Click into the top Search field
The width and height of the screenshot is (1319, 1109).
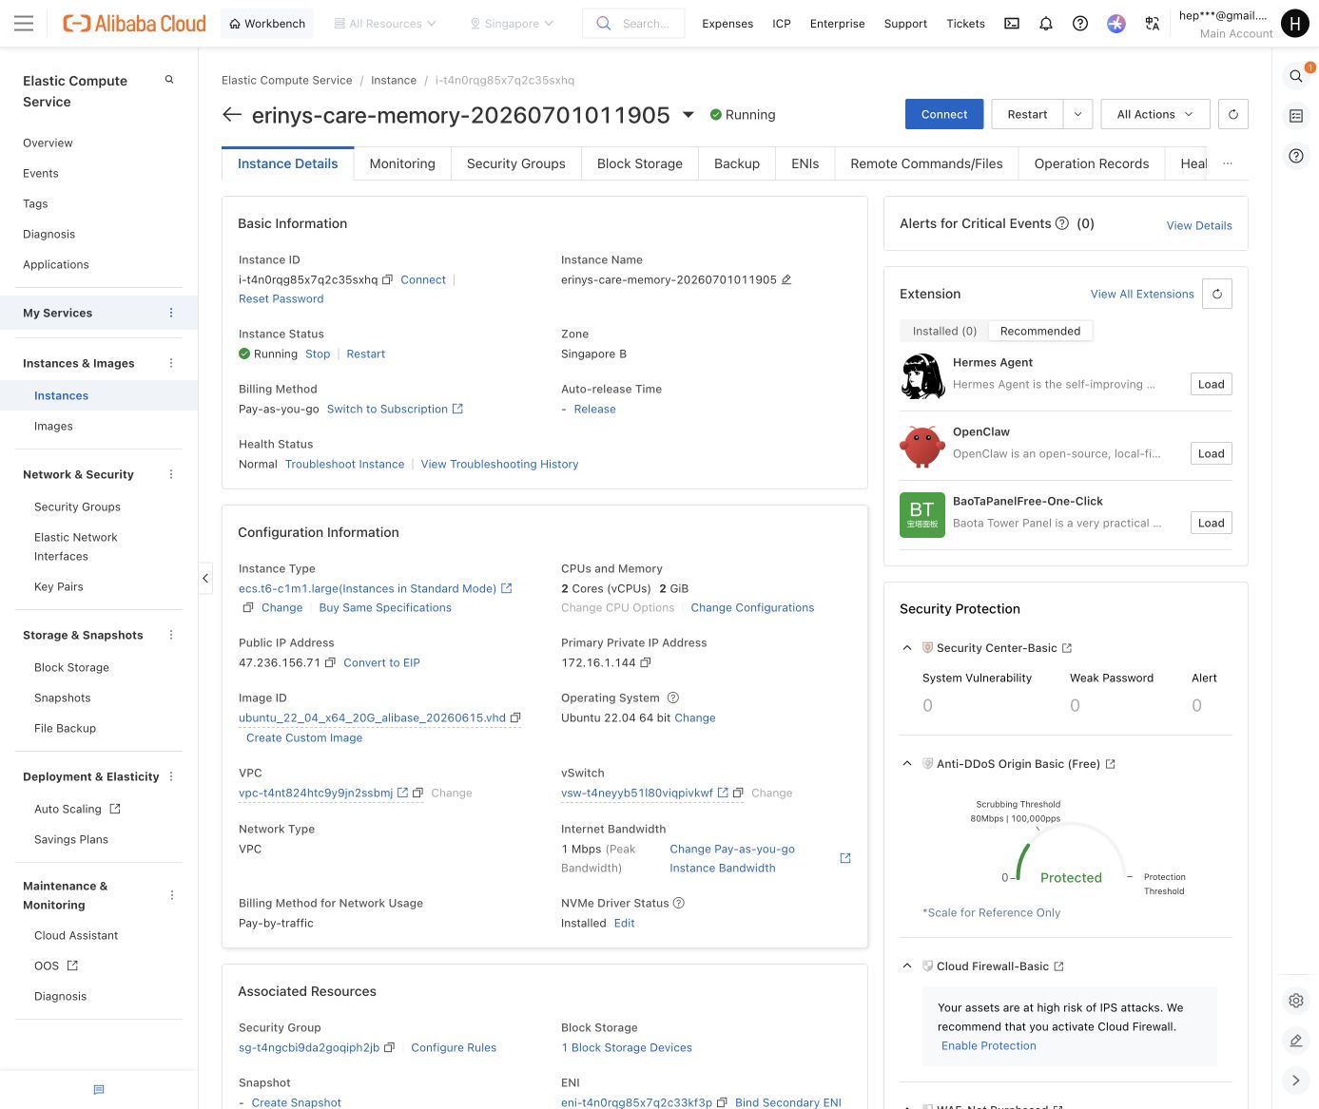[633, 24]
